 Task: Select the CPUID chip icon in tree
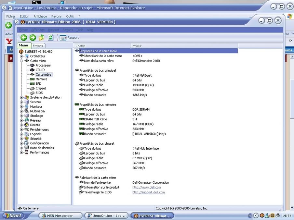[32, 70]
